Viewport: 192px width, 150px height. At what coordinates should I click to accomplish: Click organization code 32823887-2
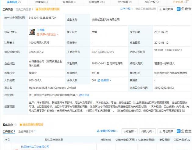coord(36,52)
